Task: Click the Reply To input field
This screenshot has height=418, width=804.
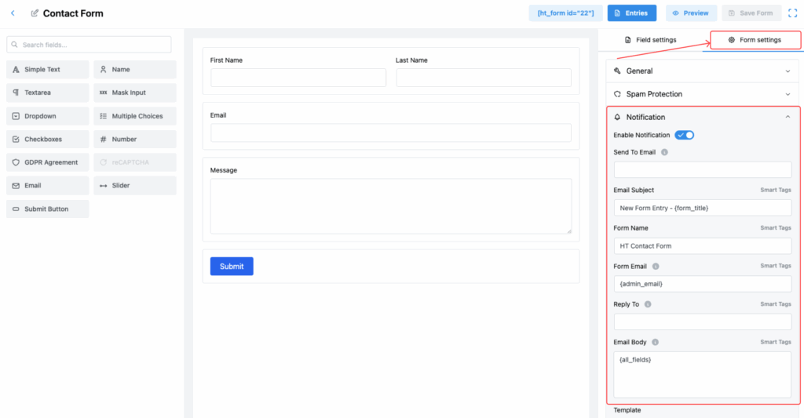Action: (703, 322)
